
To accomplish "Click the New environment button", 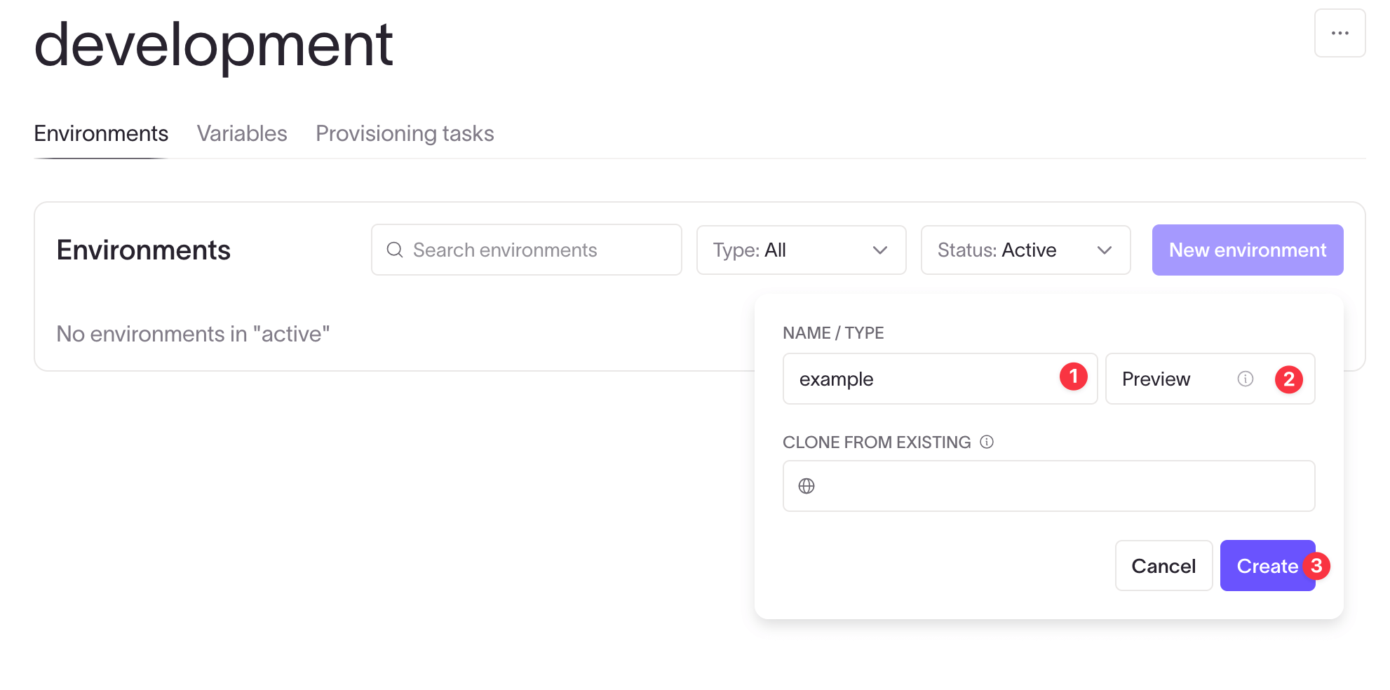I will pyautogui.click(x=1248, y=250).
